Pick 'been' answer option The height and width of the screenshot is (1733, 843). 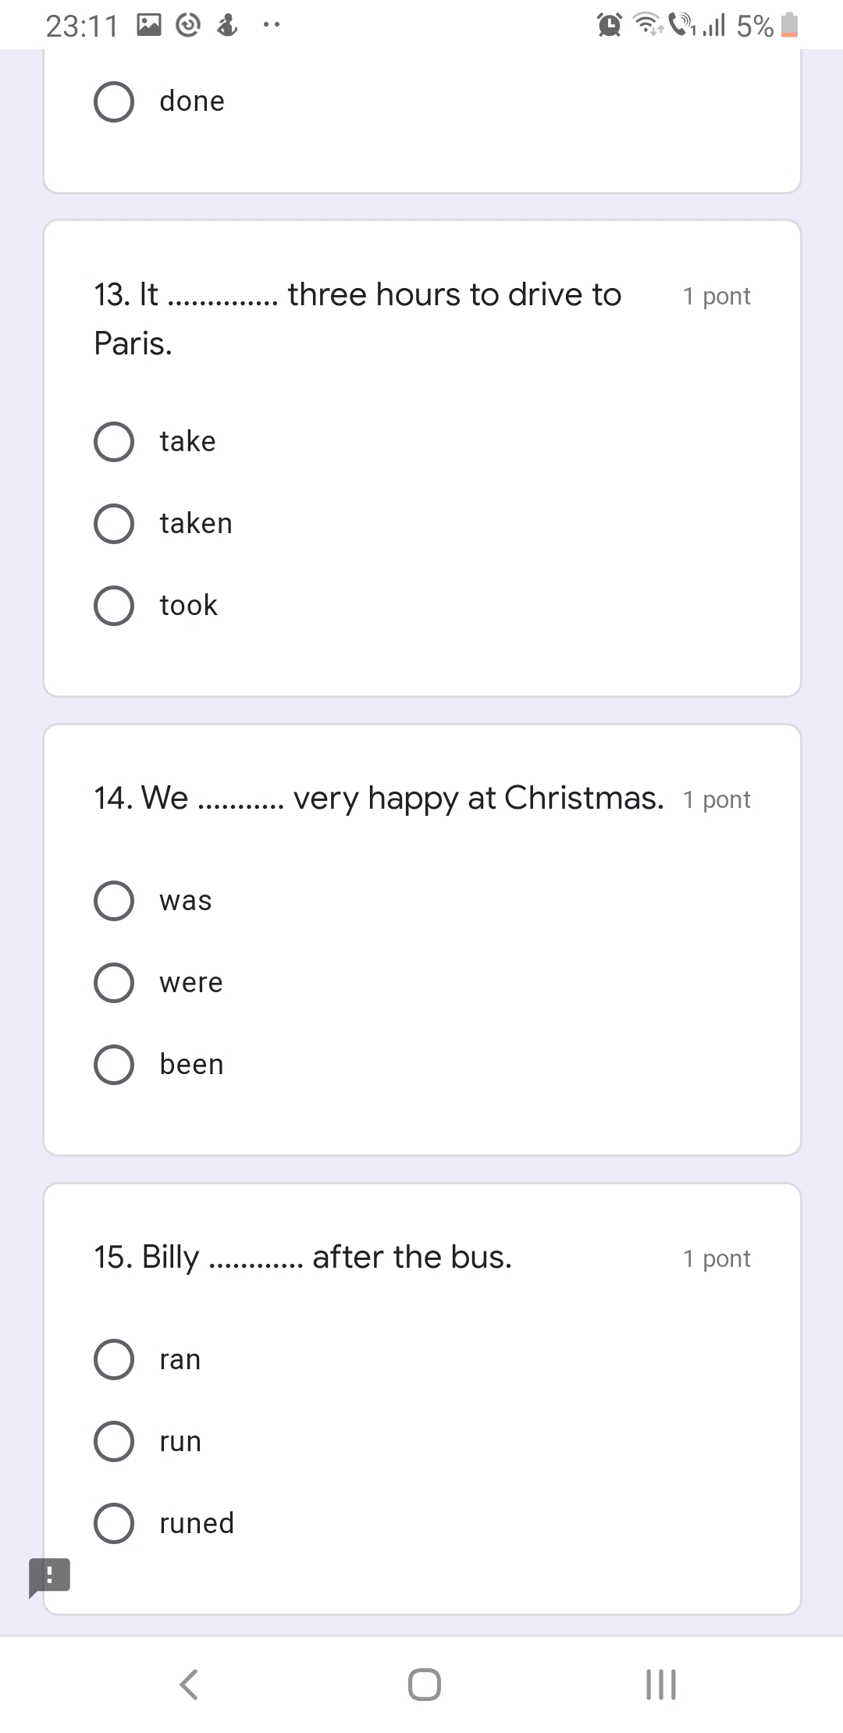point(114,1065)
